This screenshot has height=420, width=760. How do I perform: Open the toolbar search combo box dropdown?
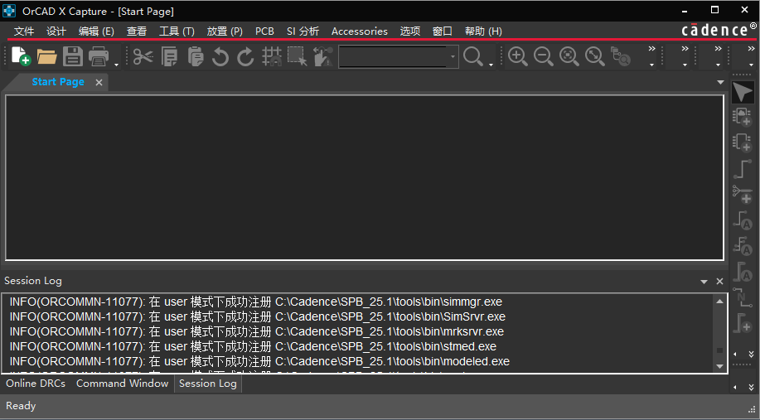pyautogui.click(x=453, y=56)
